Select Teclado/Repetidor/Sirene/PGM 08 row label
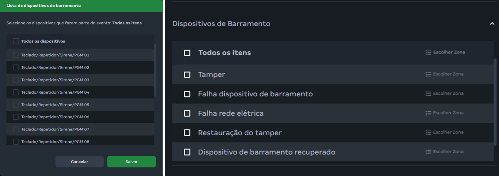 coord(55,142)
